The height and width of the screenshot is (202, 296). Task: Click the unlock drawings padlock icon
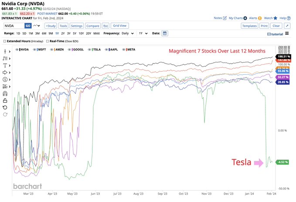(x=6, y=100)
